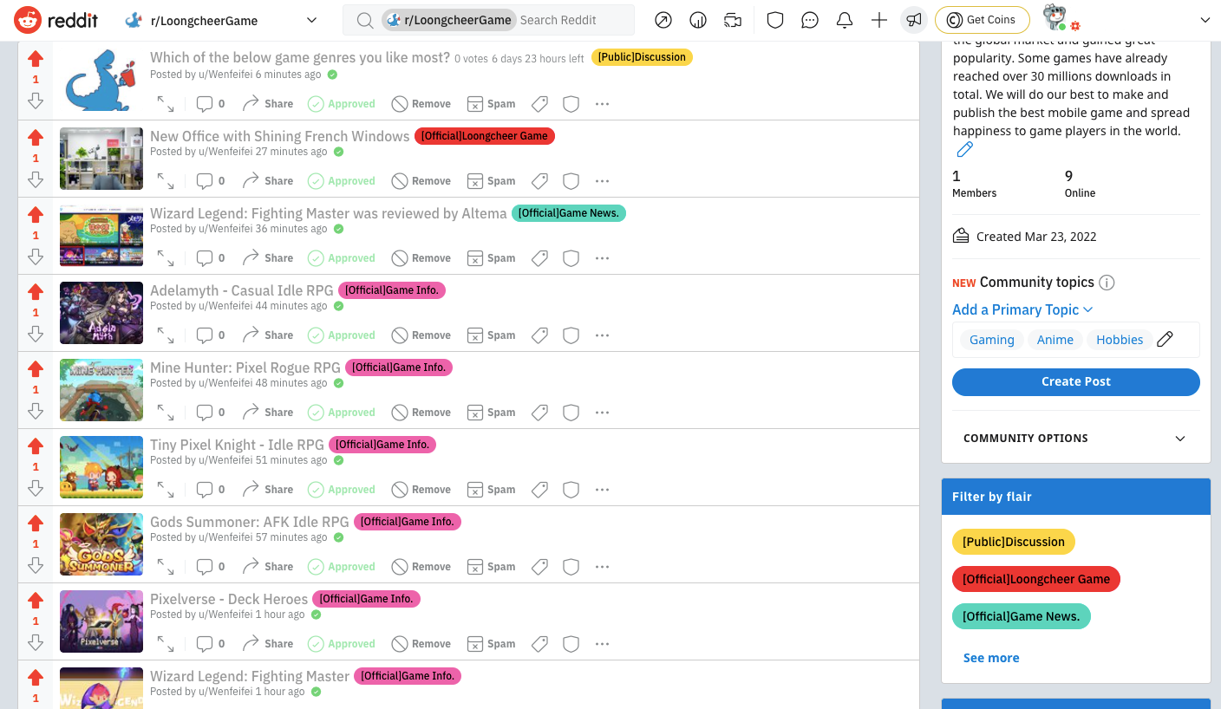The image size is (1221, 709).
Task: Open the user avatar profile icon
Action: (x=1055, y=18)
